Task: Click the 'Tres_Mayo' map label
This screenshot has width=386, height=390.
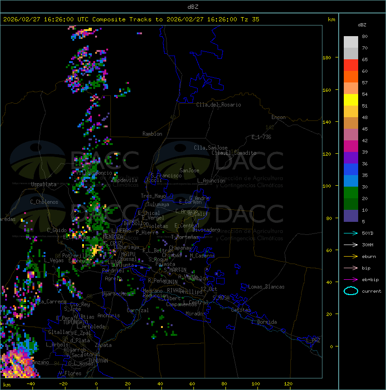Action: (x=153, y=196)
